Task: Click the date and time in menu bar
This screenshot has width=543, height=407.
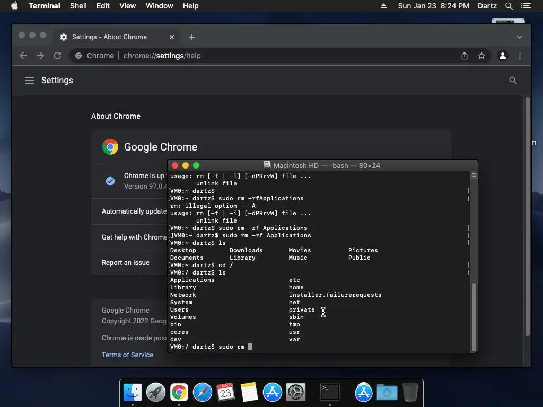Action: (x=434, y=6)
